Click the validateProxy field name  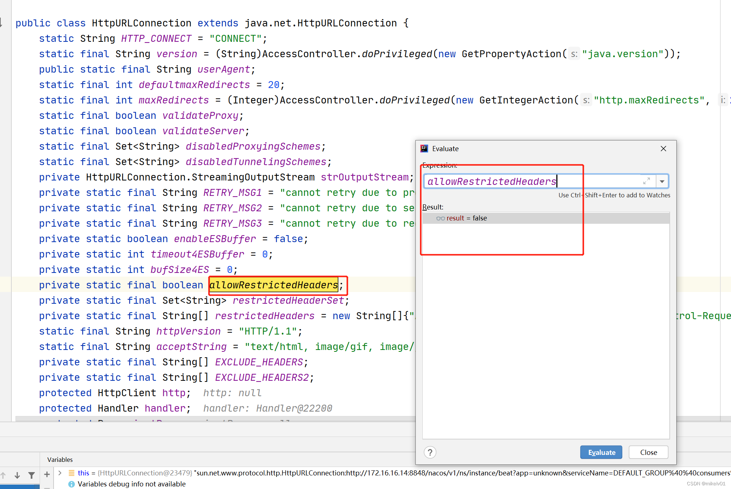click(x=200, y=116)
